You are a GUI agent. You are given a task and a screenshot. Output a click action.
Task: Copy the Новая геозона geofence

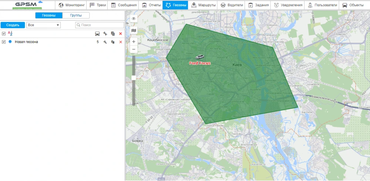pos(113,42)
